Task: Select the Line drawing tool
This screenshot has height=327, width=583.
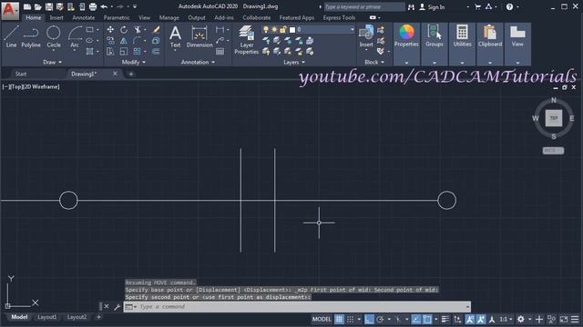Action: click(x=11, y=36)
